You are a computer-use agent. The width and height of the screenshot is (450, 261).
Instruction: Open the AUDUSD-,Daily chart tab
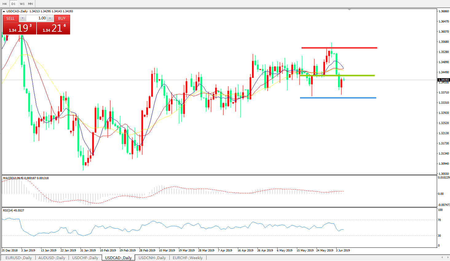coord(52,258)
